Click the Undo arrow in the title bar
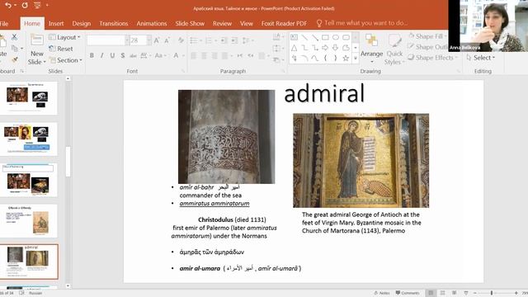528x297 pixels. [x=8, y=5]
